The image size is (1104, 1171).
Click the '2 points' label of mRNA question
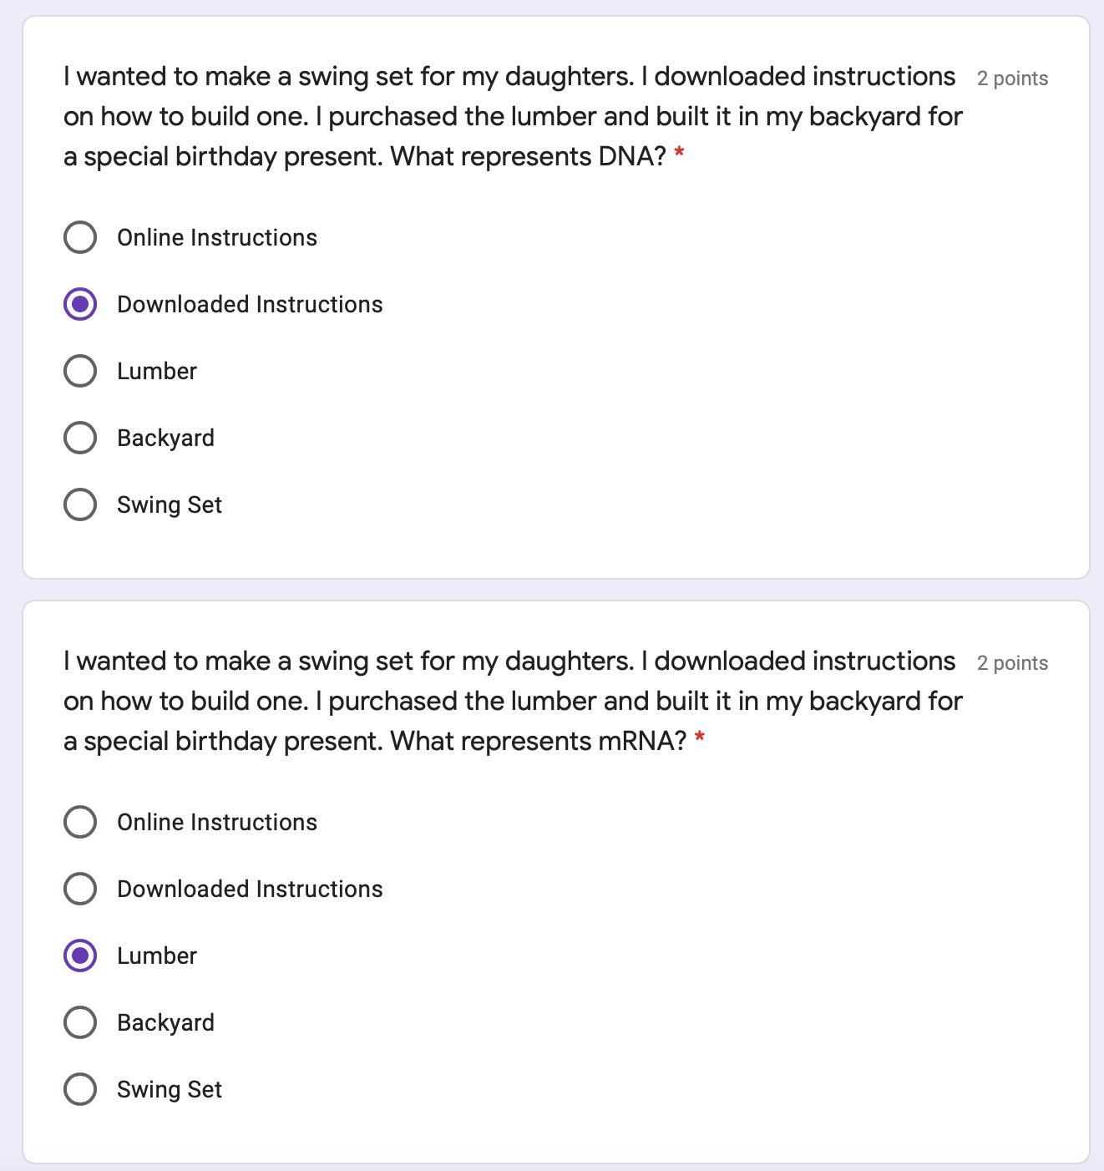(x=1012, y=663)
